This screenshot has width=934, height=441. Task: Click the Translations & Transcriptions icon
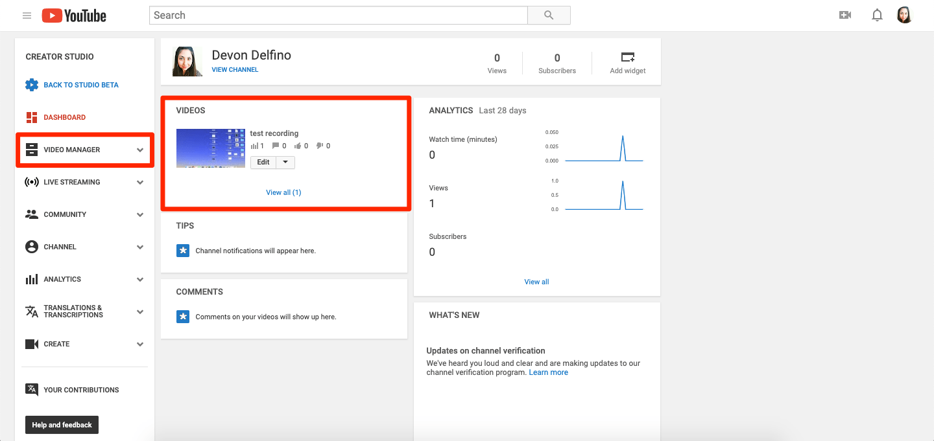[x=32, y=311]
